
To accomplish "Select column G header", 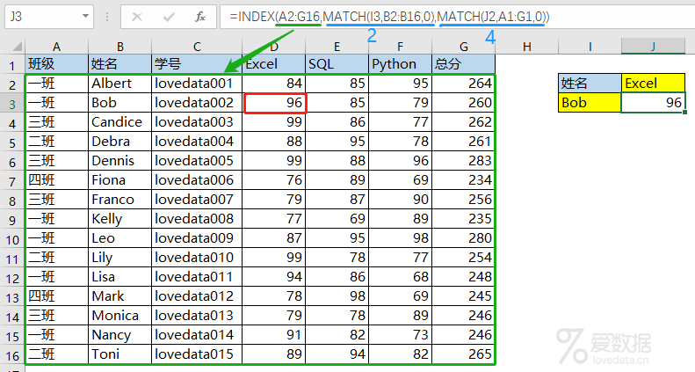I will [464, 47].
